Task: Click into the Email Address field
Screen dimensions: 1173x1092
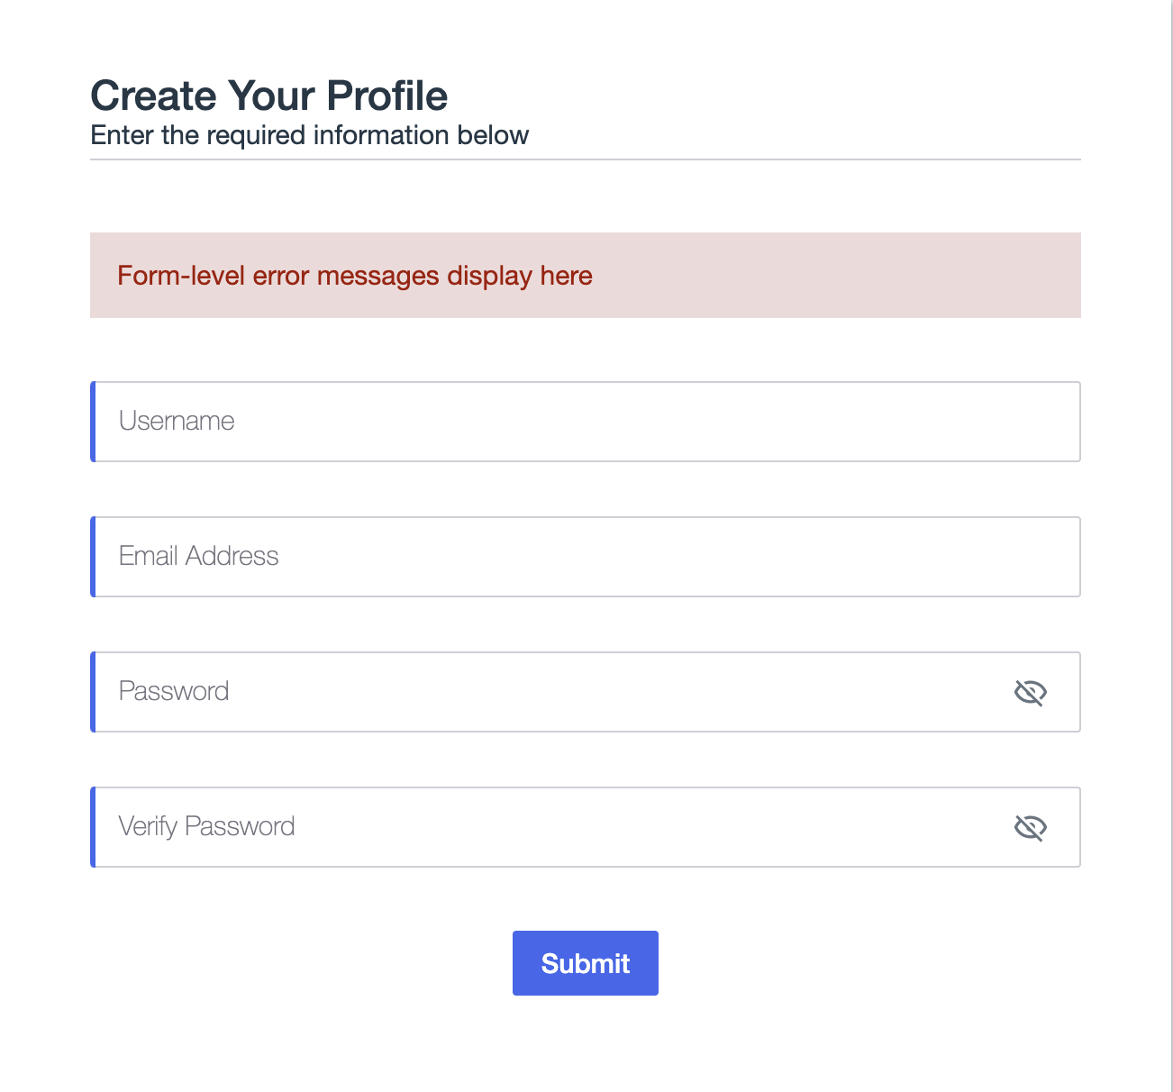Action: tap(586, 557)
